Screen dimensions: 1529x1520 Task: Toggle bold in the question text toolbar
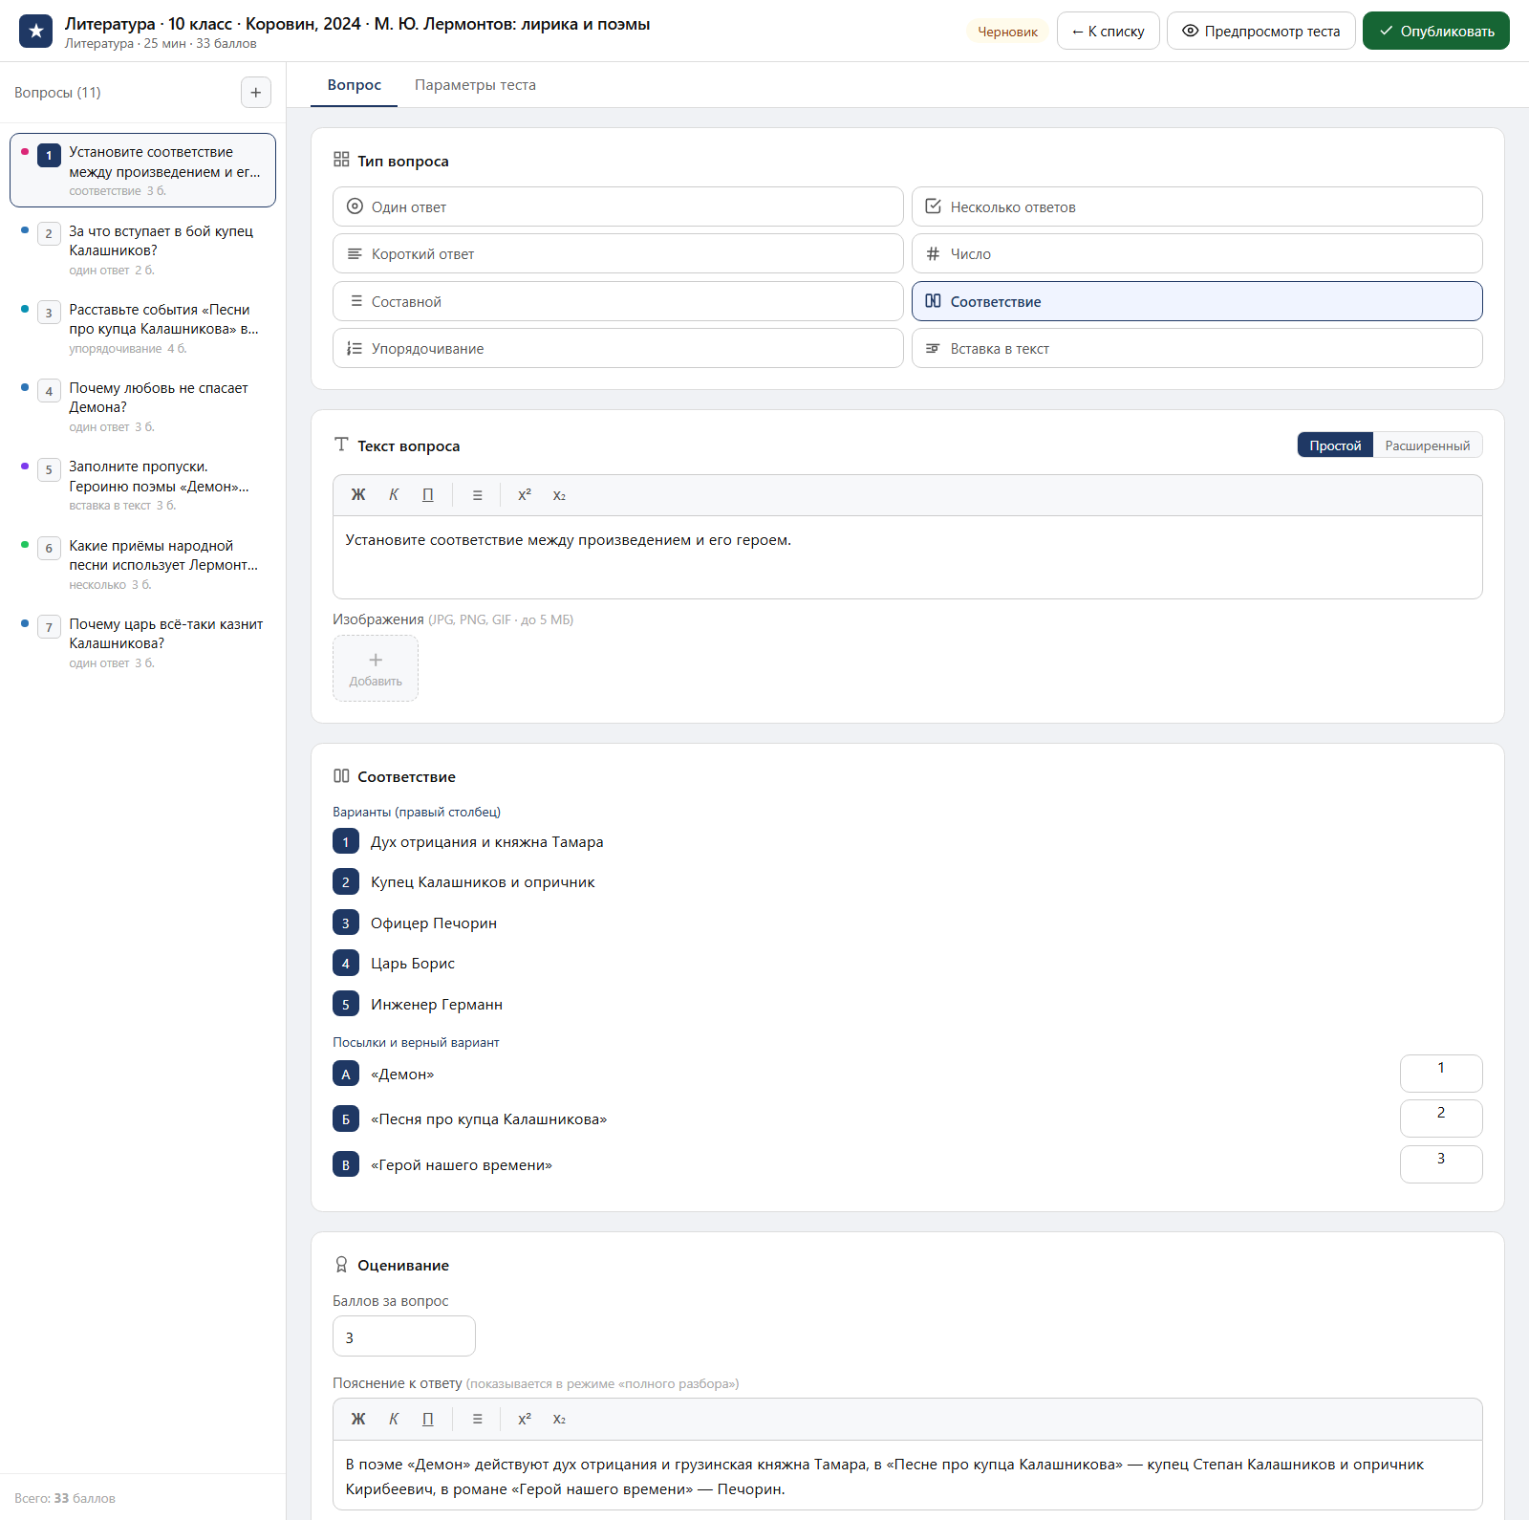tap(358, 495)
